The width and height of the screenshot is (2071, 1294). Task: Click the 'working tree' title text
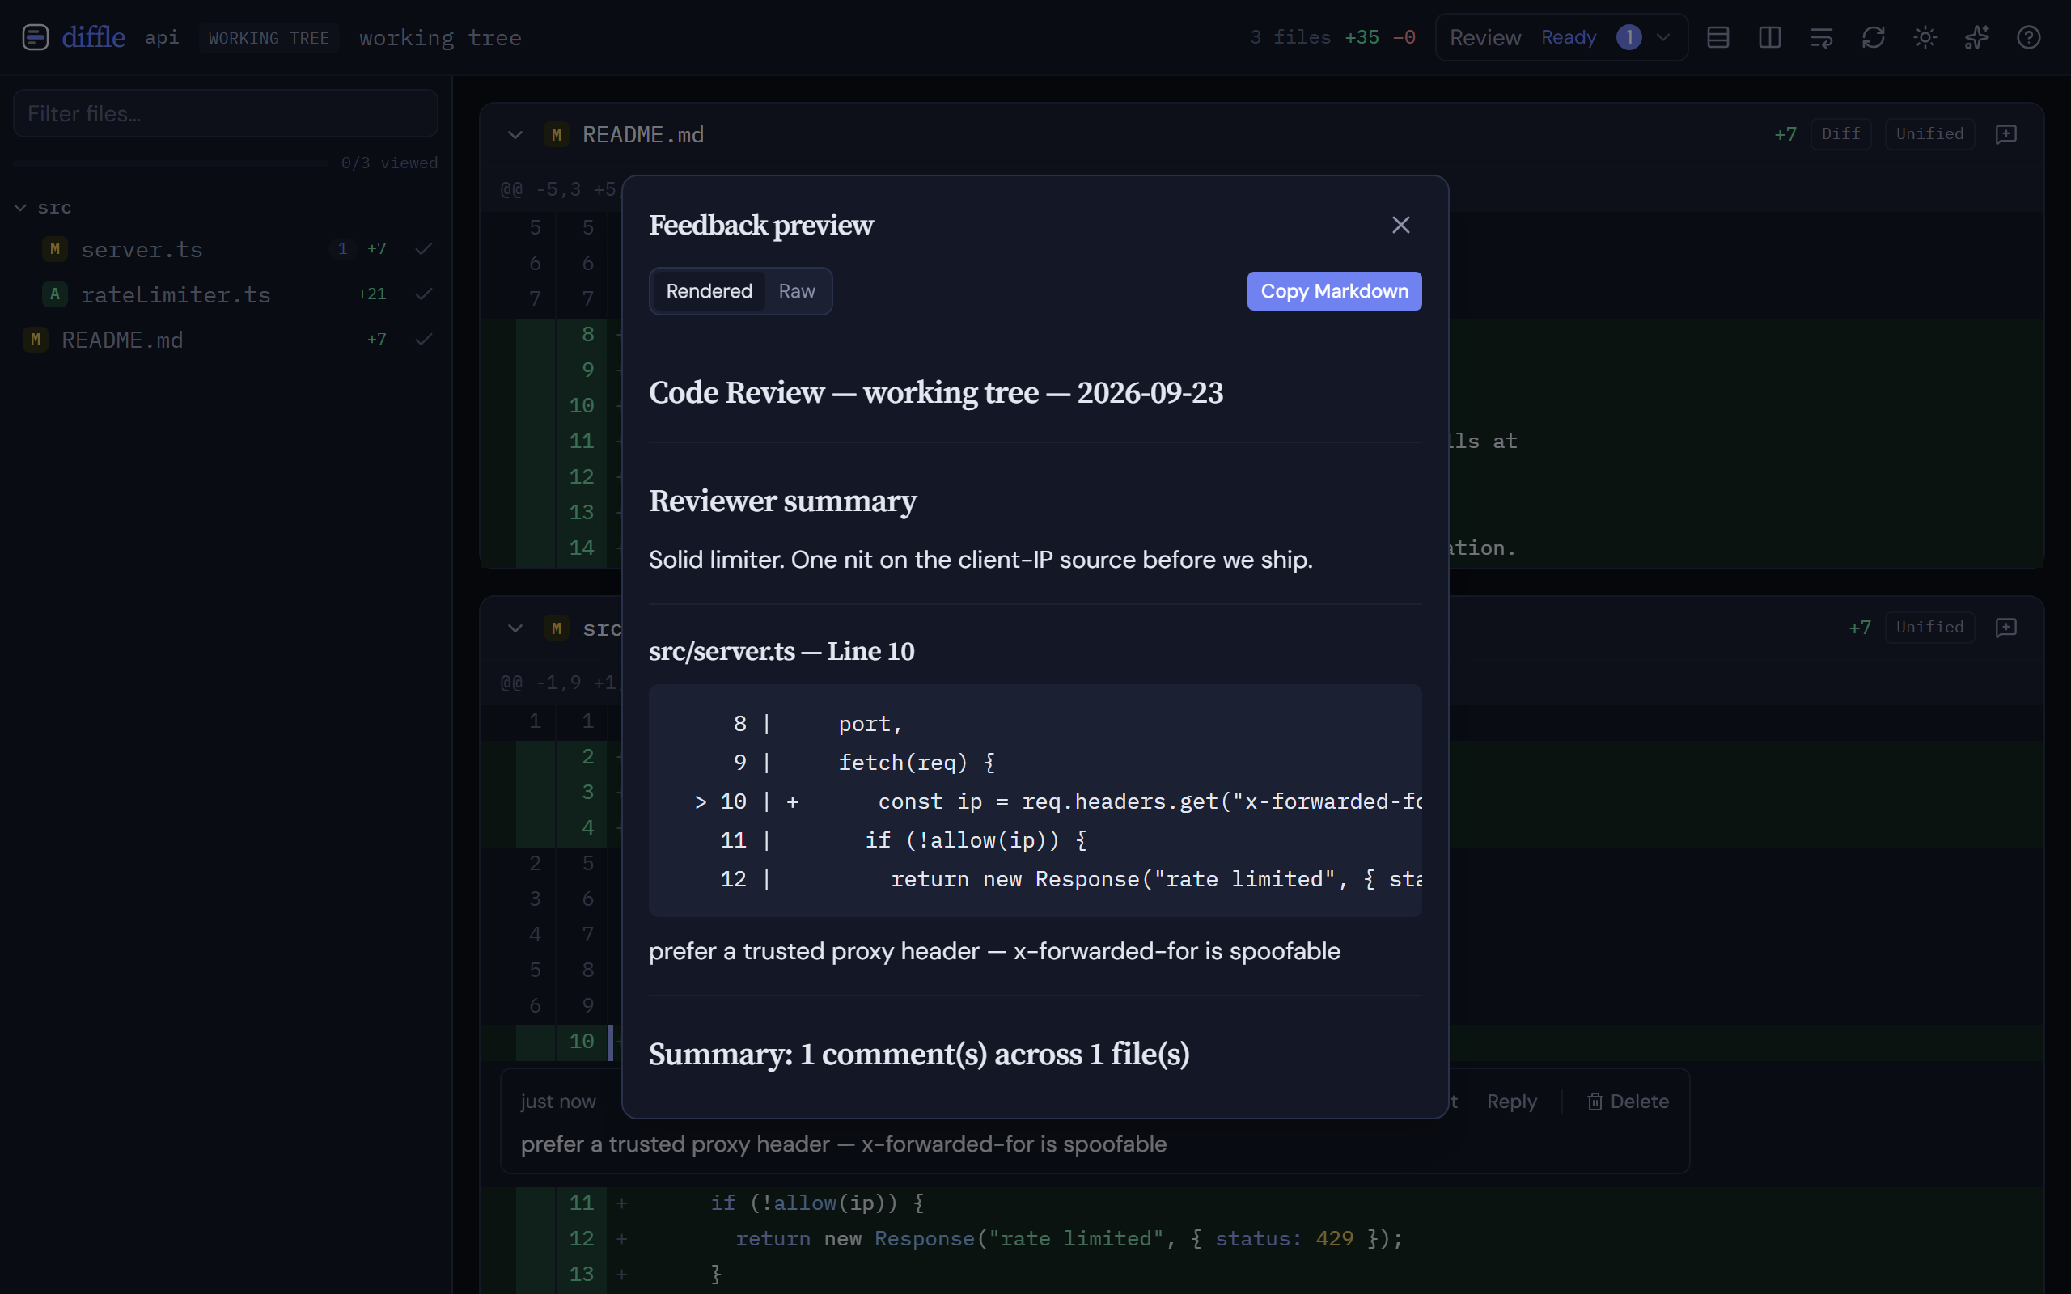pos(441,39)
